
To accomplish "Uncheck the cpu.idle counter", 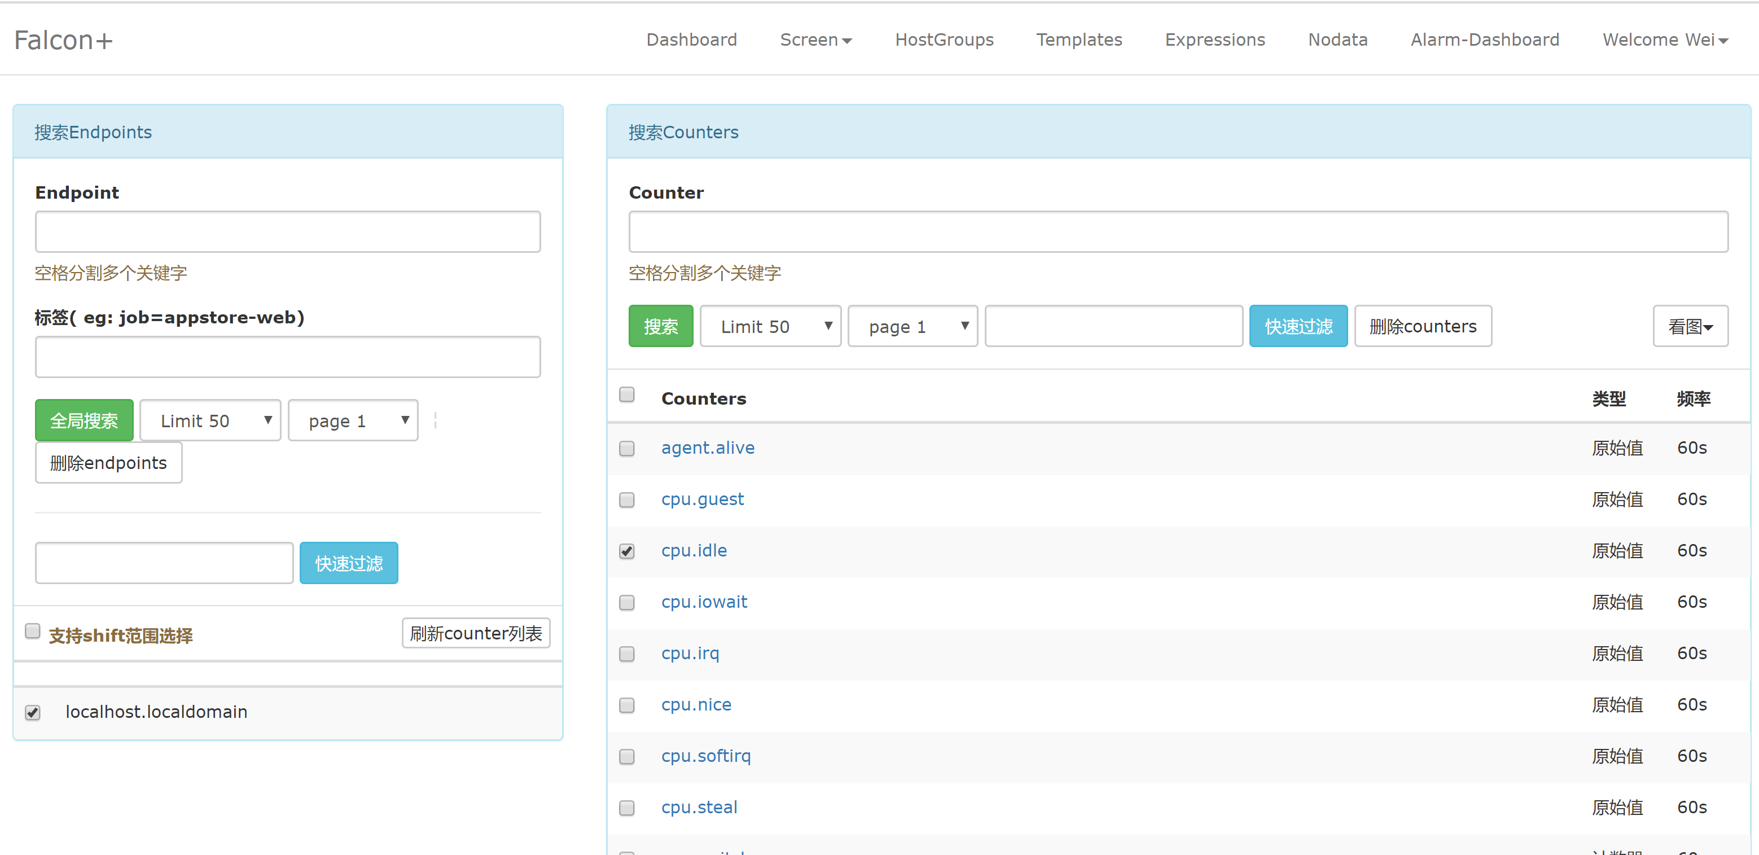I will click(626, 551).
